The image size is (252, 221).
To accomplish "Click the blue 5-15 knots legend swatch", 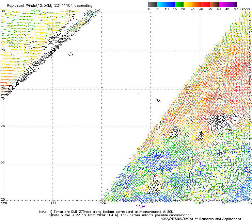I will [166, 4].
